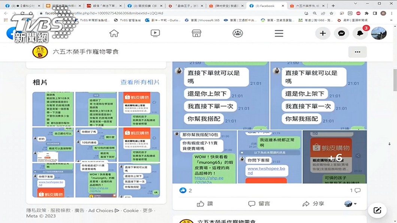Switch to the 「歌曲王子」 browser tab
The height and width of the screenshot is (223, 397).
(185, 6)
